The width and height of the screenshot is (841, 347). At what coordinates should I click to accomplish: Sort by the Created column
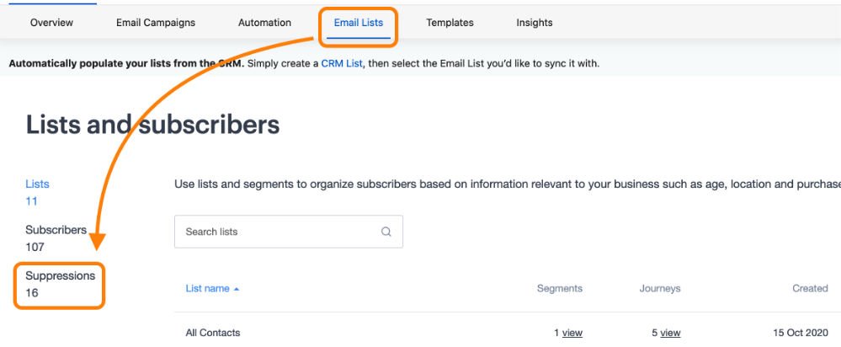[x=810, y=289]
